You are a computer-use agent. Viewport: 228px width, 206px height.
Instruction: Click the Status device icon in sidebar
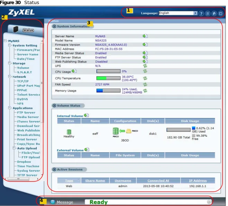(16, 29)
